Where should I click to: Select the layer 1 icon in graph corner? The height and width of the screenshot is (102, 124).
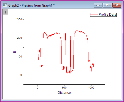click(x=6, y=12)
